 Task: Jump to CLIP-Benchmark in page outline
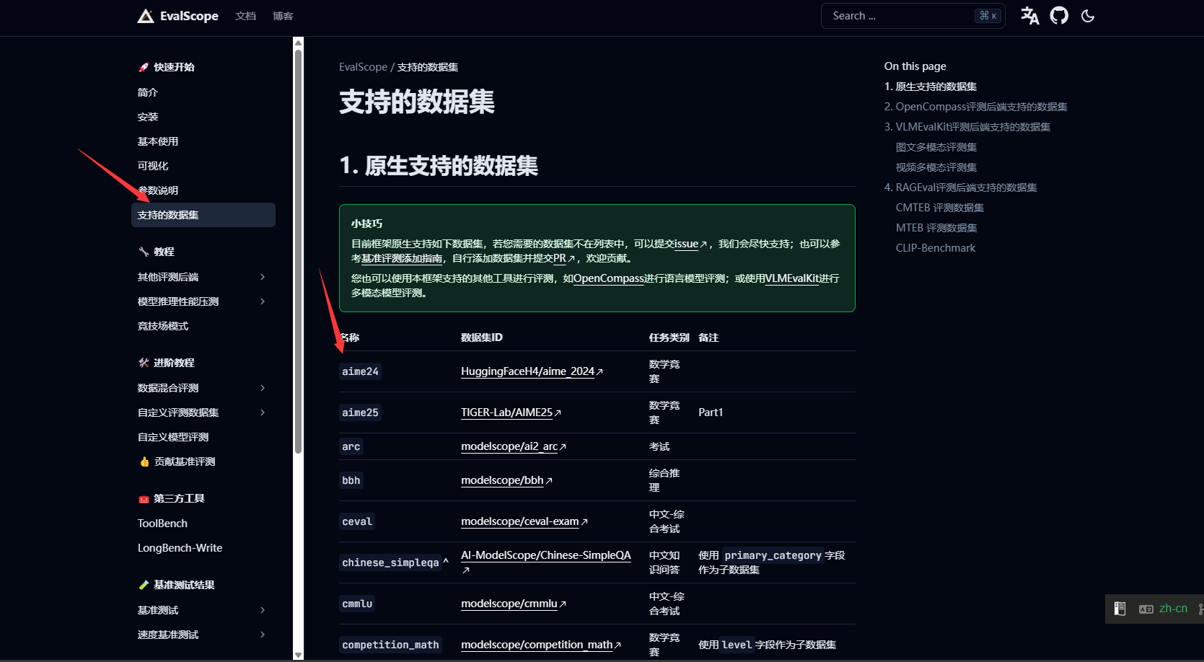935,248
